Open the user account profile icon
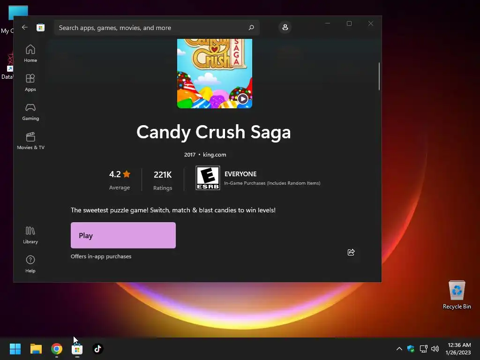Image resolution: width=480 pixels, height=360 pixels. pos(285,27)
